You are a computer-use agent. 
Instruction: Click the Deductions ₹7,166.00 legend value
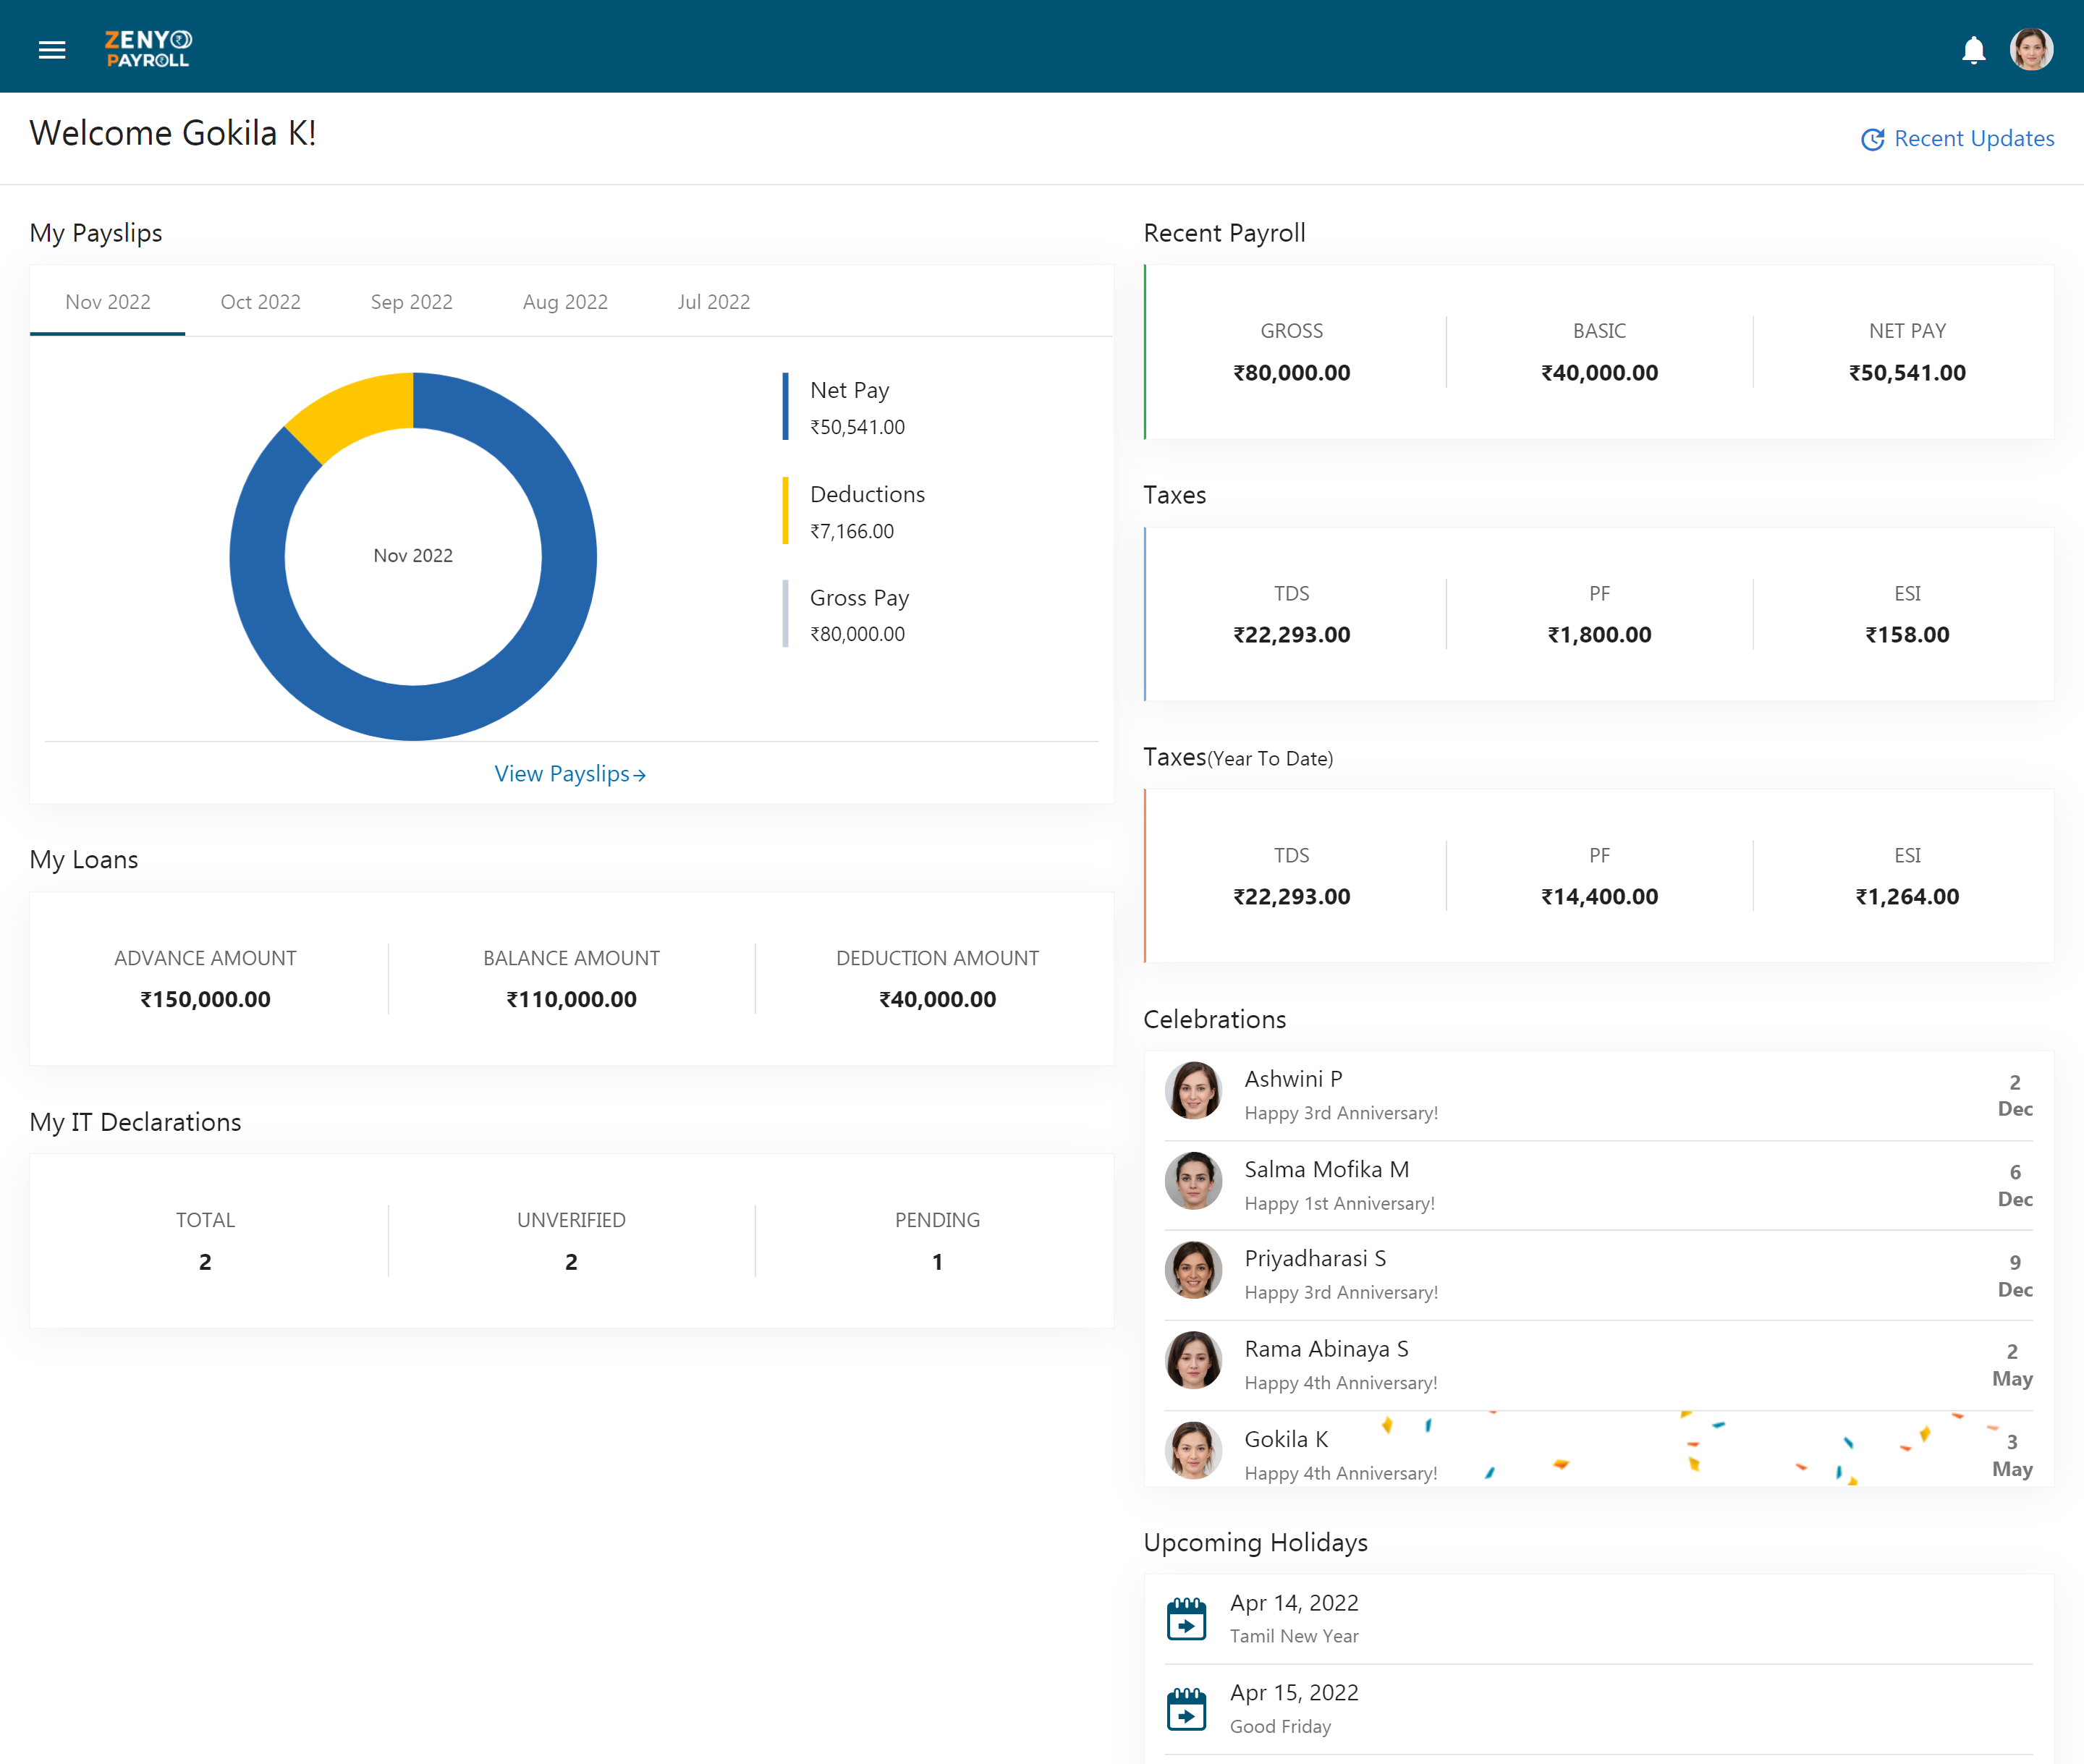coord(852,531)
